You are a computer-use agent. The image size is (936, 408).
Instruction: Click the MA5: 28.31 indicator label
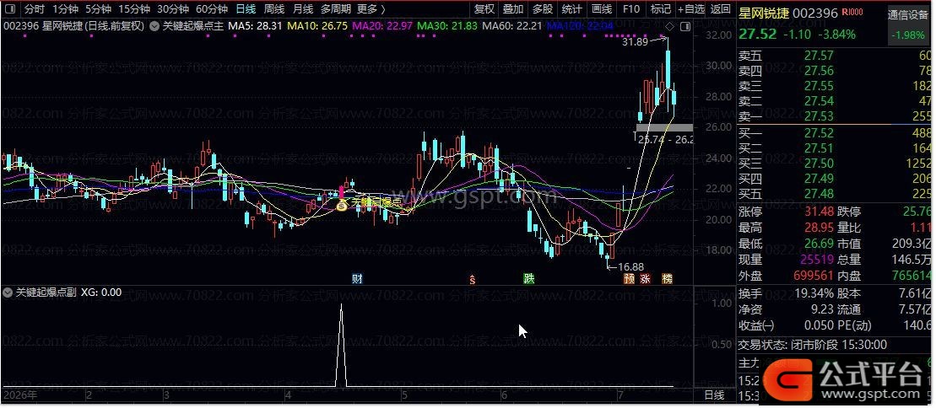[x=255, y=26]
